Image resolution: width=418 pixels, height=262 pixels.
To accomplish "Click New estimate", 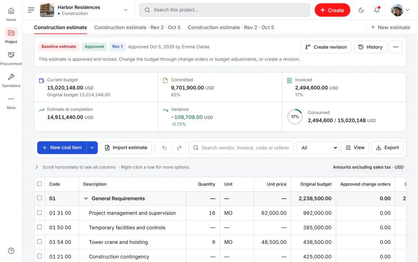I will click(x=390, y=27).
